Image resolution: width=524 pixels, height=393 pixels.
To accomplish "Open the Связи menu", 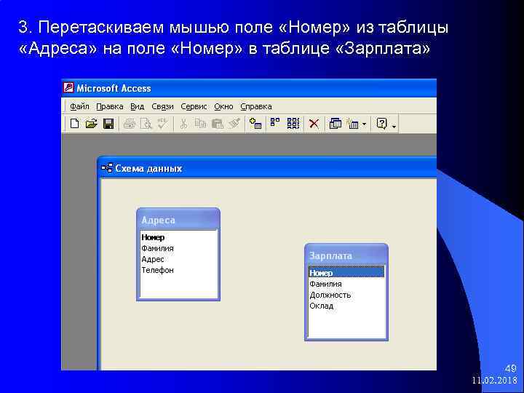I will pyautogui.click(x=162, y=106).
